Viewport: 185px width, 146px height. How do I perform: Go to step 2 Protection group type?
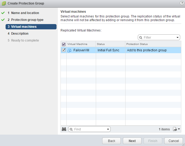[x=27, y=20]
